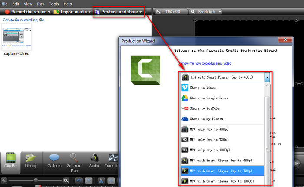Open the Help menu
This screenshot has width=304, height=187.
68,4
